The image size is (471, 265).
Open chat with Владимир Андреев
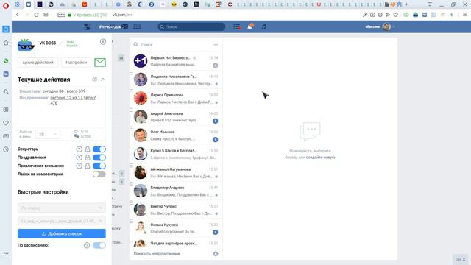point(176,191)
